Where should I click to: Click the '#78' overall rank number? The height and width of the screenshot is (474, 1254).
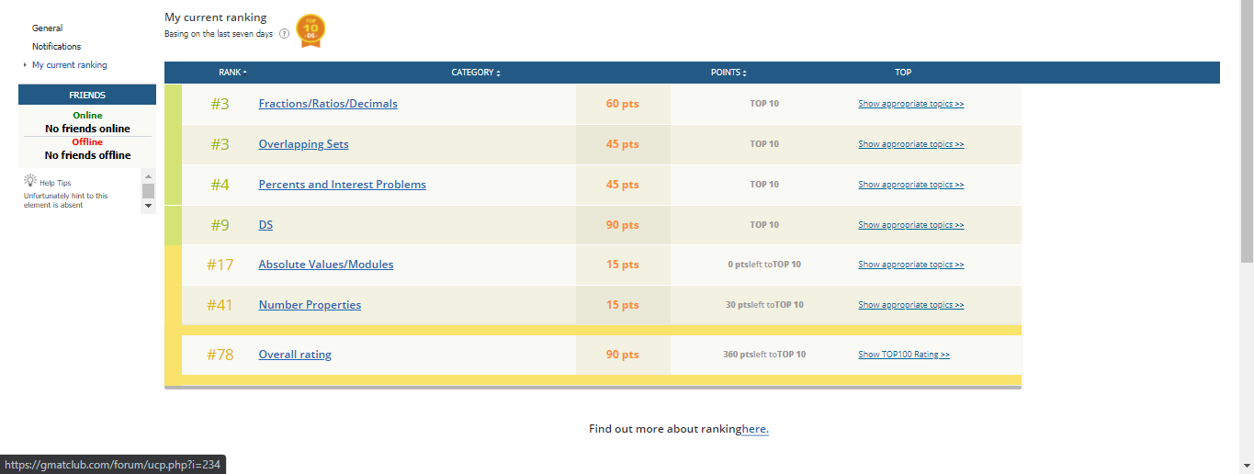220,355
